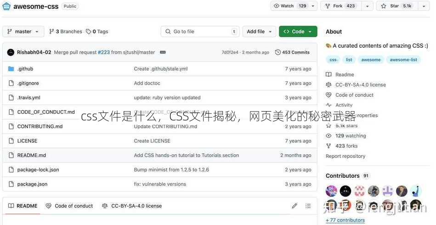Open the .gitignore file
This screenshot has height=225, width=436.
(x=28, y=83)
